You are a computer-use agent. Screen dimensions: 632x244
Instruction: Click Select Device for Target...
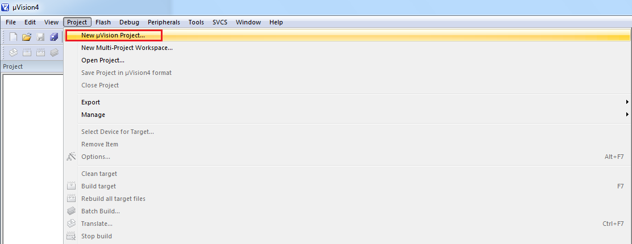tap(348, 132)
